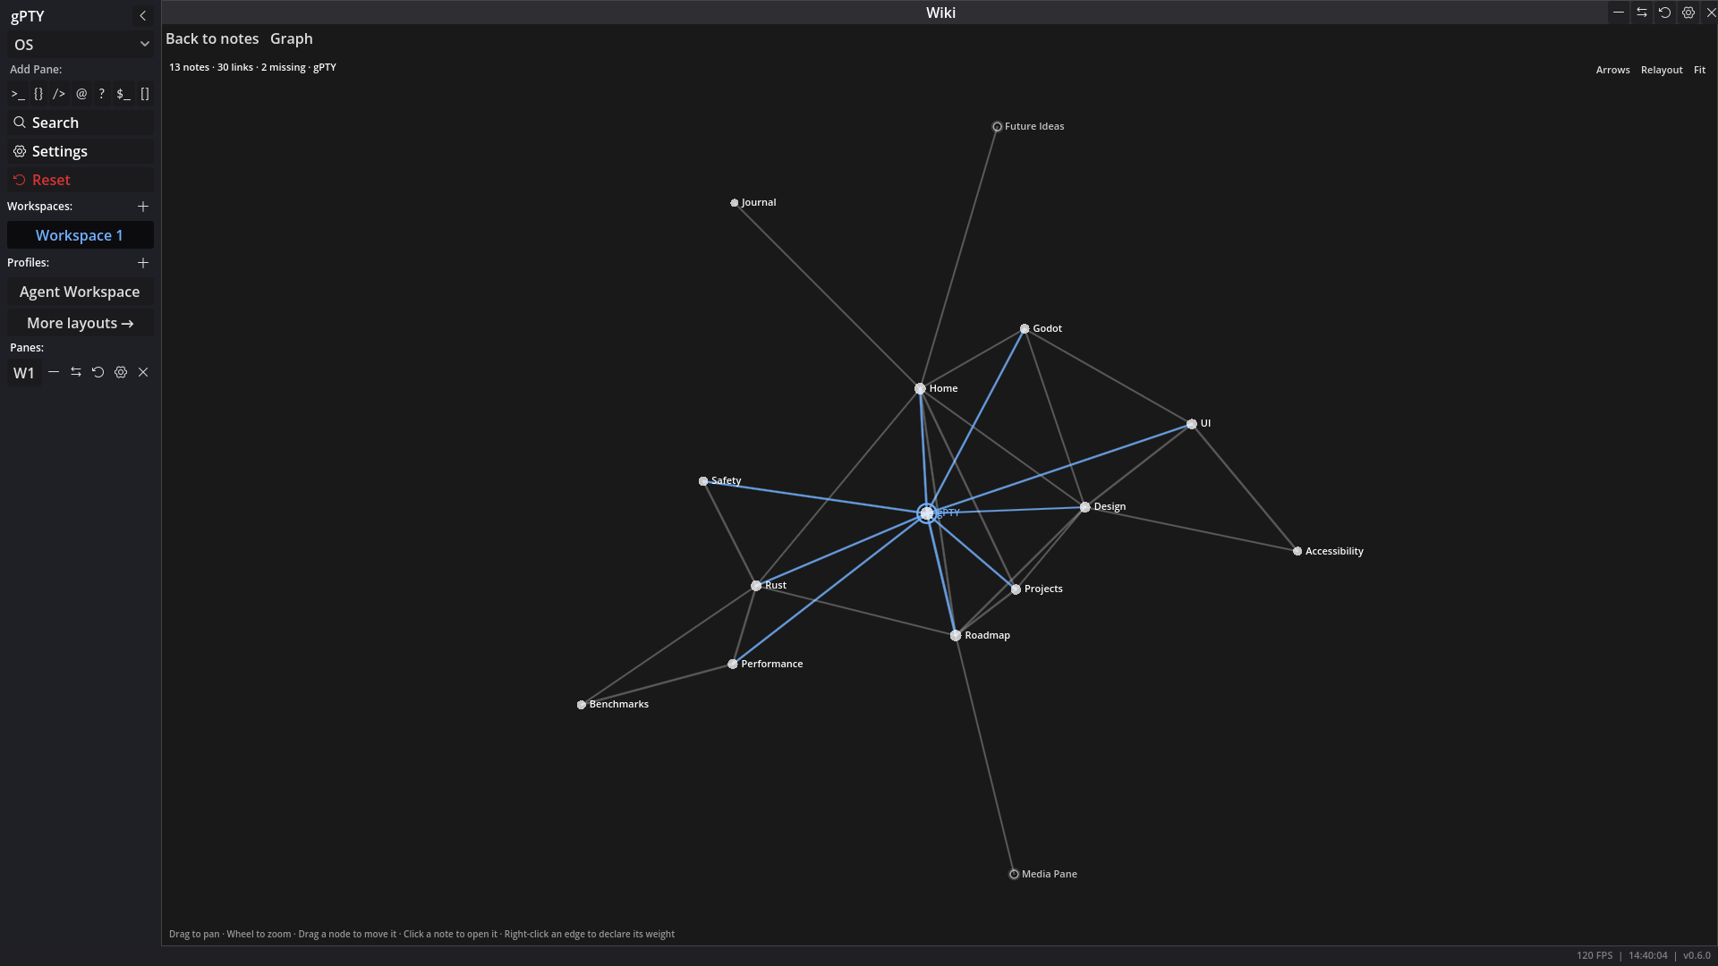1718x966 pixels.
Task: Open Settings in the sidebar
Action: coord(81,151)
